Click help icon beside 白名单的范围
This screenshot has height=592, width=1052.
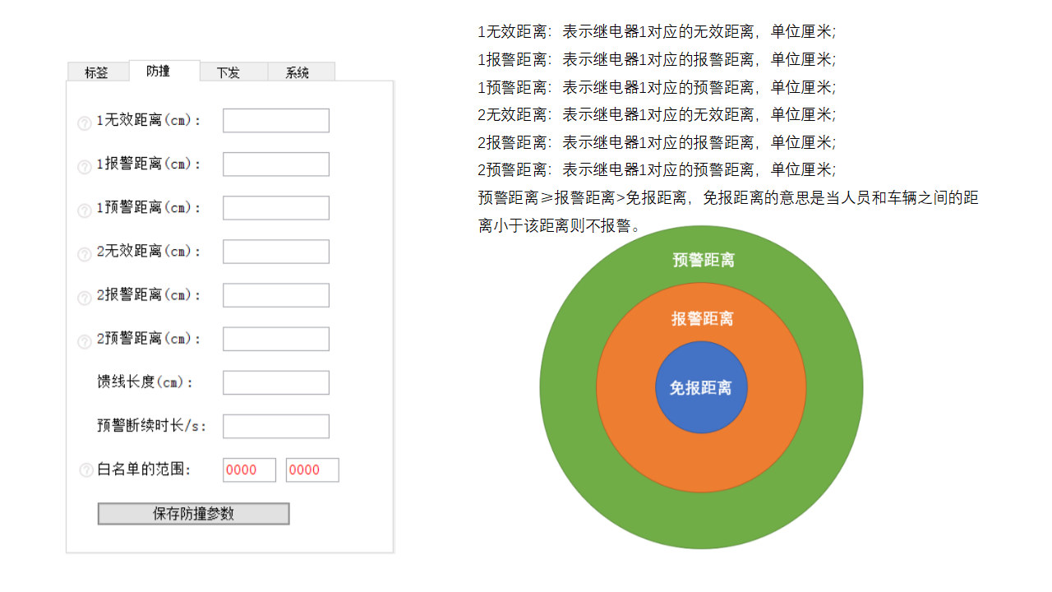pyautogui.click(x=86, y=470)
